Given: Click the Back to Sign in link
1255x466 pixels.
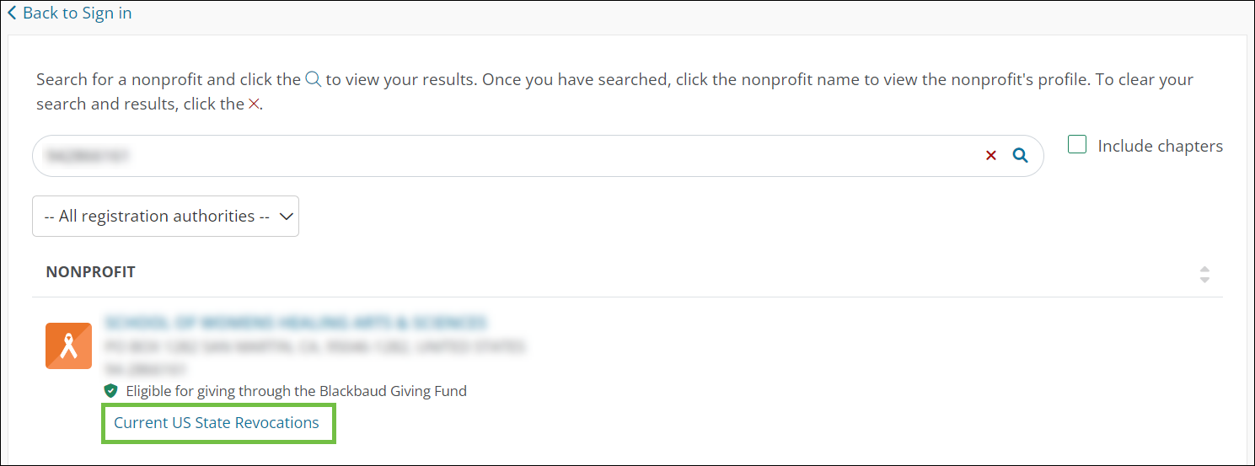Looking at the screenshot, I should click(77, 13).
